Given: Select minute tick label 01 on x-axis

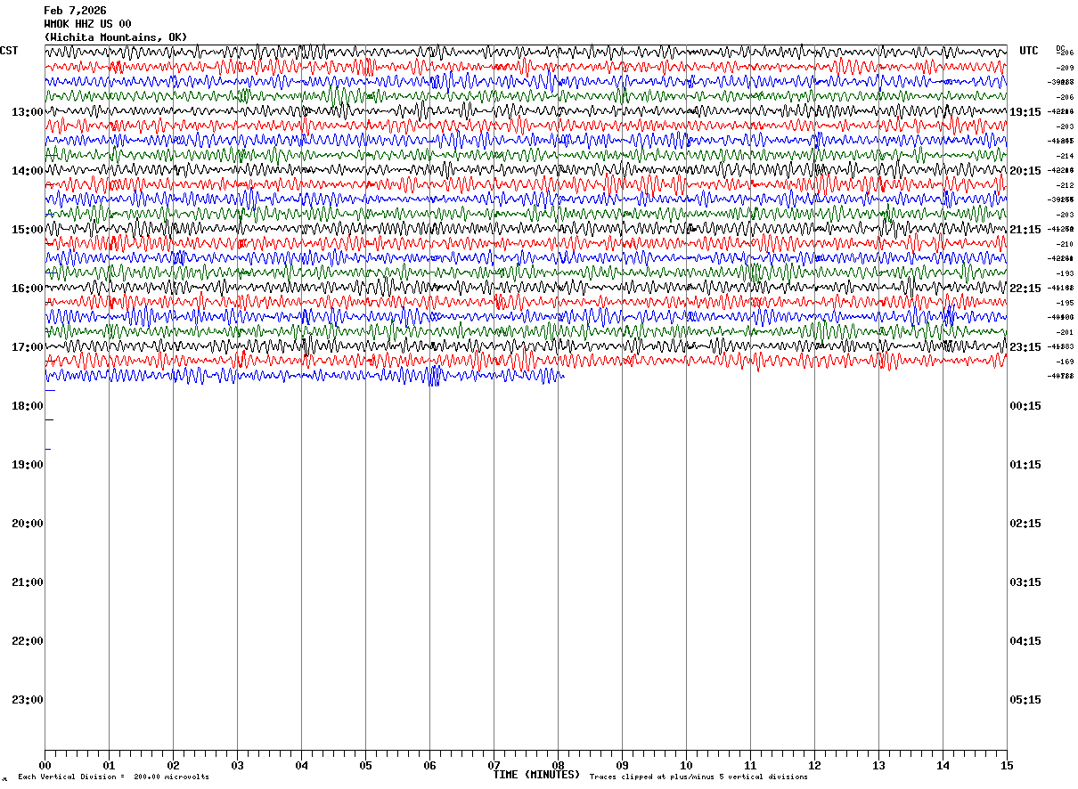Looking at the screenshot, I should tap(109, 765).
